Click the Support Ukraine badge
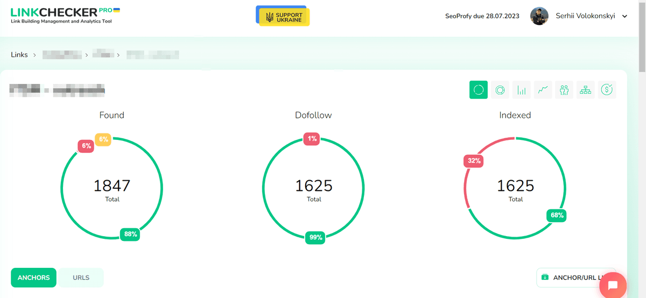Viewport: 646px width, 298px height. click(x=283, y=16)
